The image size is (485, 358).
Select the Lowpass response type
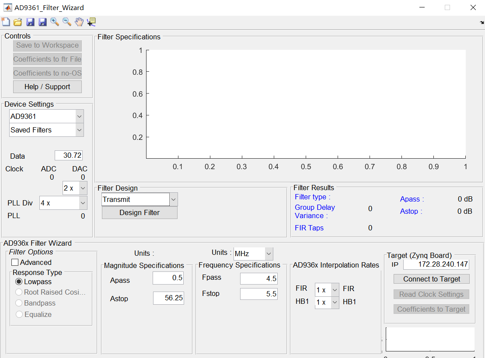pos(19,282)
